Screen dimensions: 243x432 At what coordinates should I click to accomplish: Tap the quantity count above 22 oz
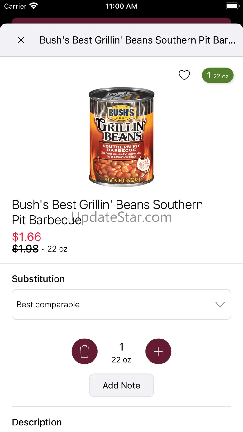[121, 347]
